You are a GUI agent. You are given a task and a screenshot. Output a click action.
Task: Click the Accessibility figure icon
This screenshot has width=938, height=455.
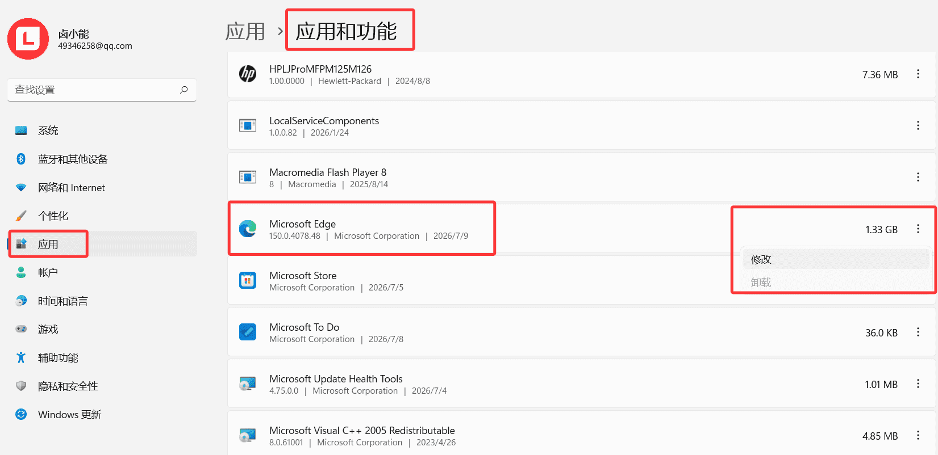coord(21,357)
